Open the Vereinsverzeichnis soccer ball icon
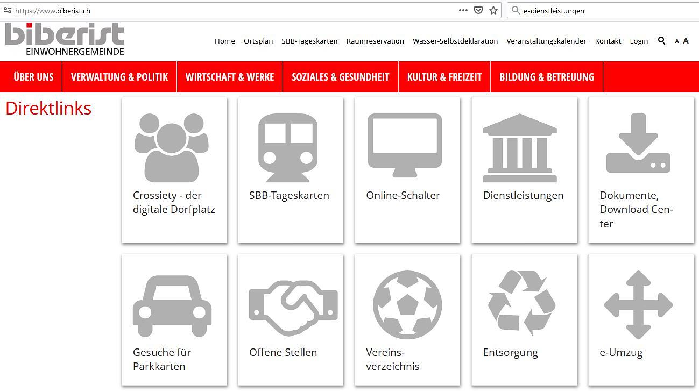 click(407, 305)
